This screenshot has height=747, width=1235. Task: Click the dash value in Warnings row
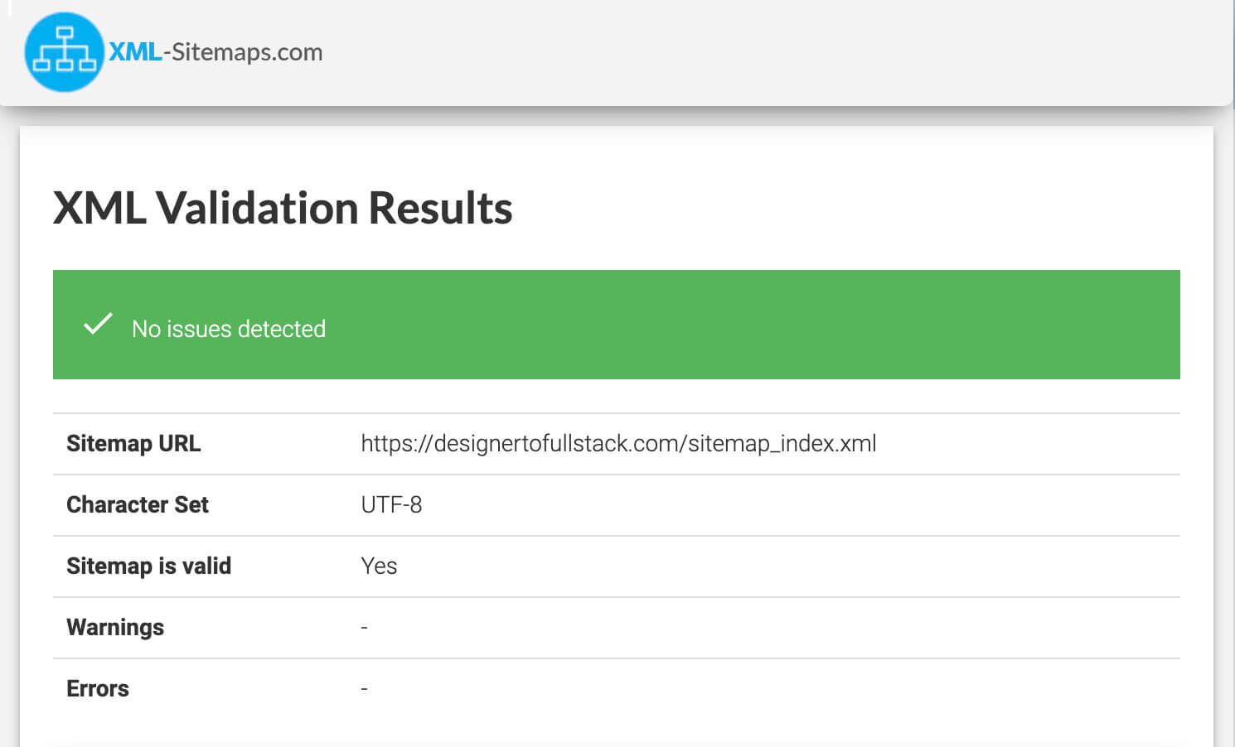[364, 628]
